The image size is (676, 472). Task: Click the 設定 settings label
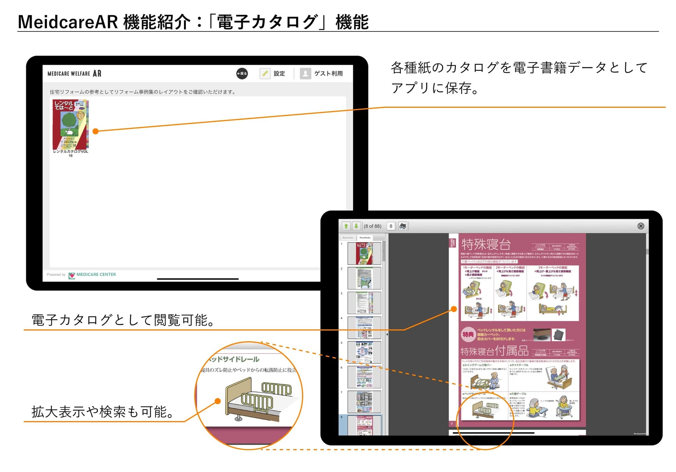tap(279, 73)
